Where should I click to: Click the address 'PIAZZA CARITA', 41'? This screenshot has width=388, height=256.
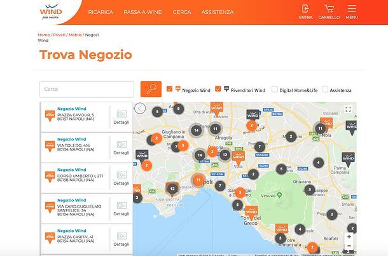[x=75, y=237]
